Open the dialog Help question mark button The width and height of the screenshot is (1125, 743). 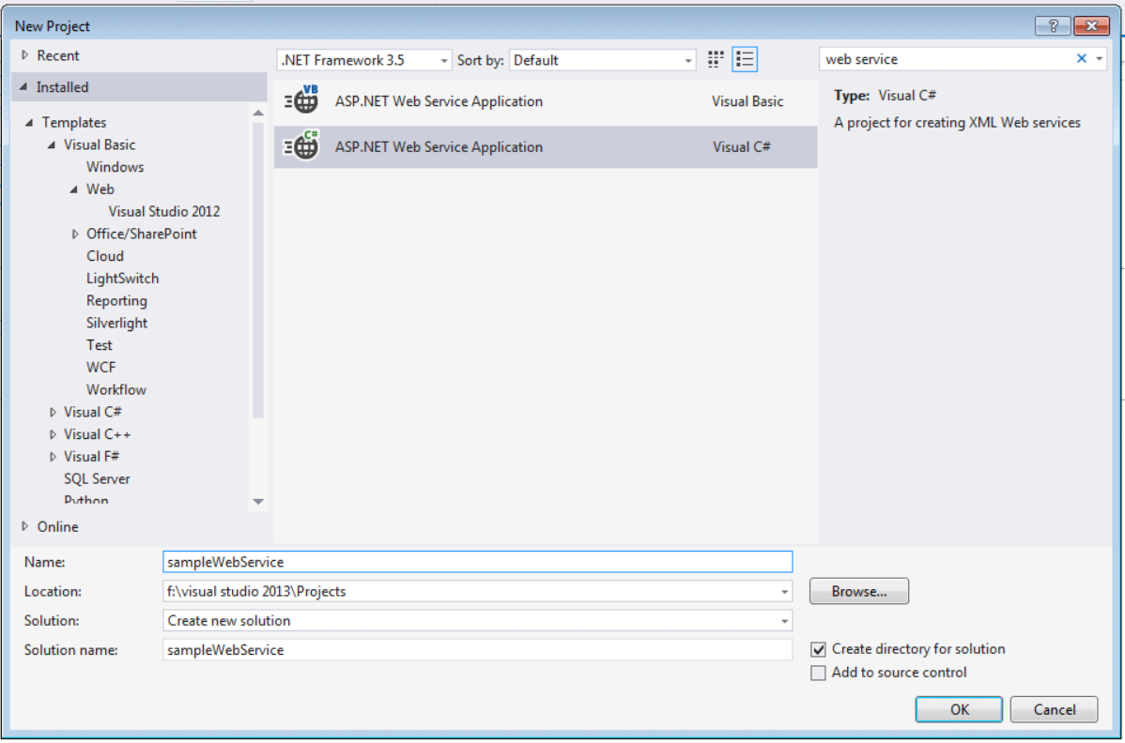1053,25
